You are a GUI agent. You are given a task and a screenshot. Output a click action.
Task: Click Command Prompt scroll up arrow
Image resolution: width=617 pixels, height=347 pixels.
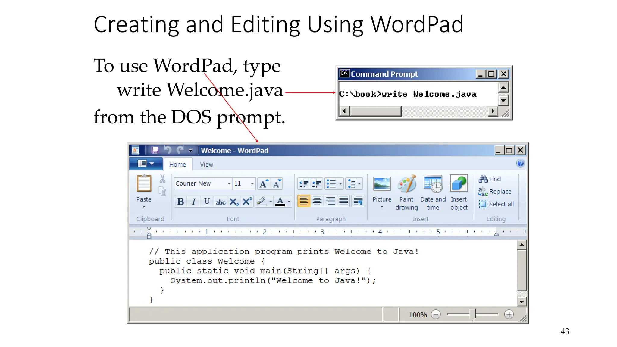click(503, 87)
